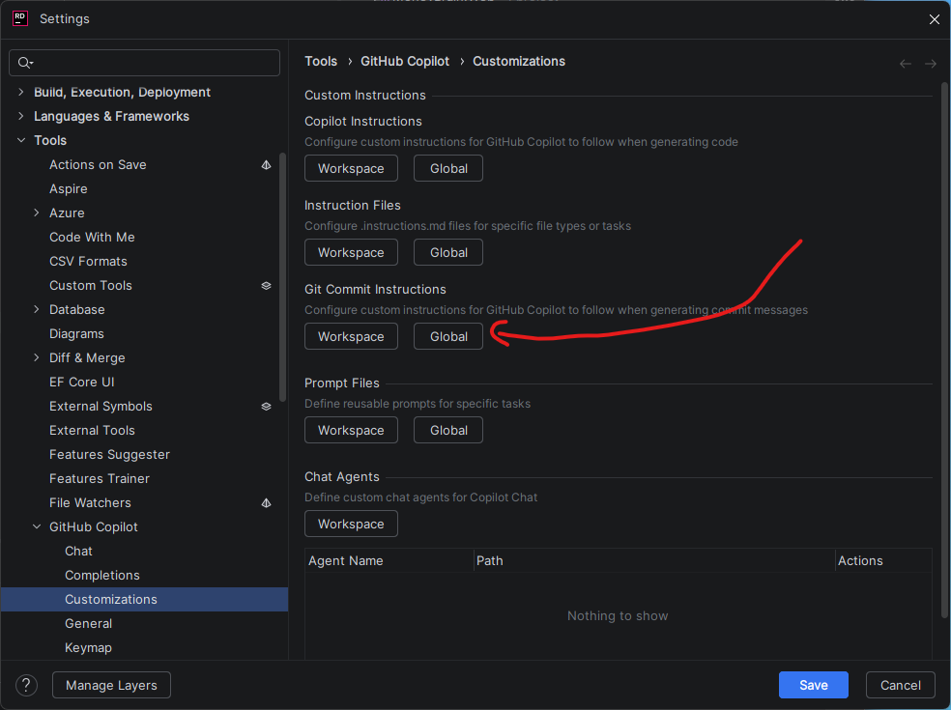Open the Completions settings page
Image resolution: width=951 pixels, height=710 pixels.
(102, 575)
